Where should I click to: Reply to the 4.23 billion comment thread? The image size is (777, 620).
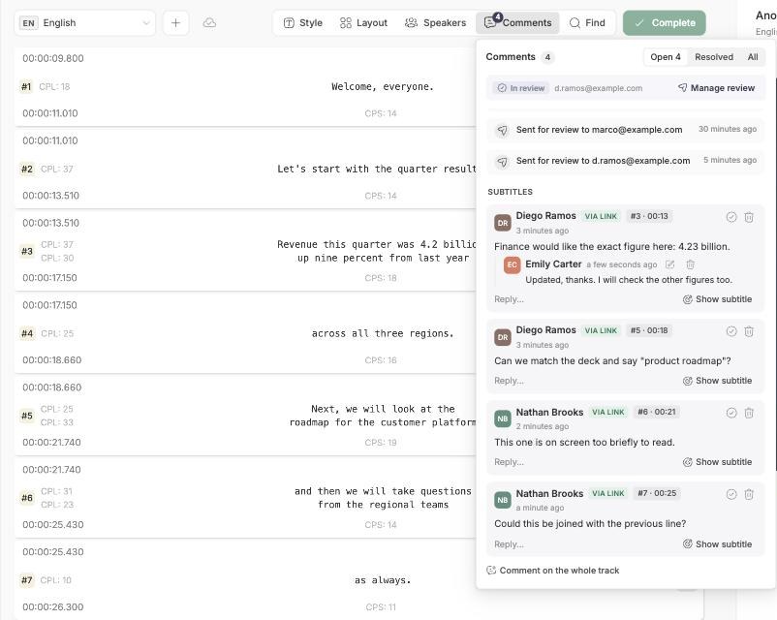[509, 298]
